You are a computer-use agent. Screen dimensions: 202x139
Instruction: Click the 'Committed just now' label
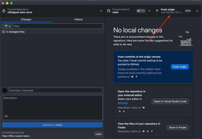(x=13, y=133)
